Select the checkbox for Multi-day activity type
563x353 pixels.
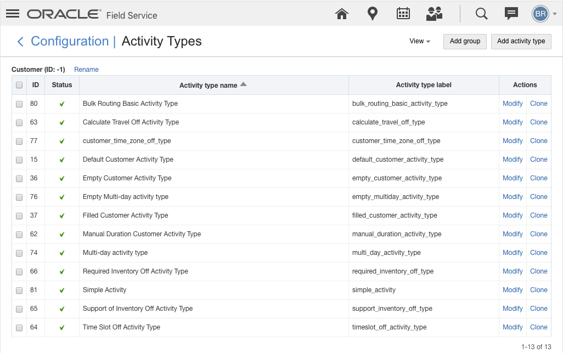(19, 253)
